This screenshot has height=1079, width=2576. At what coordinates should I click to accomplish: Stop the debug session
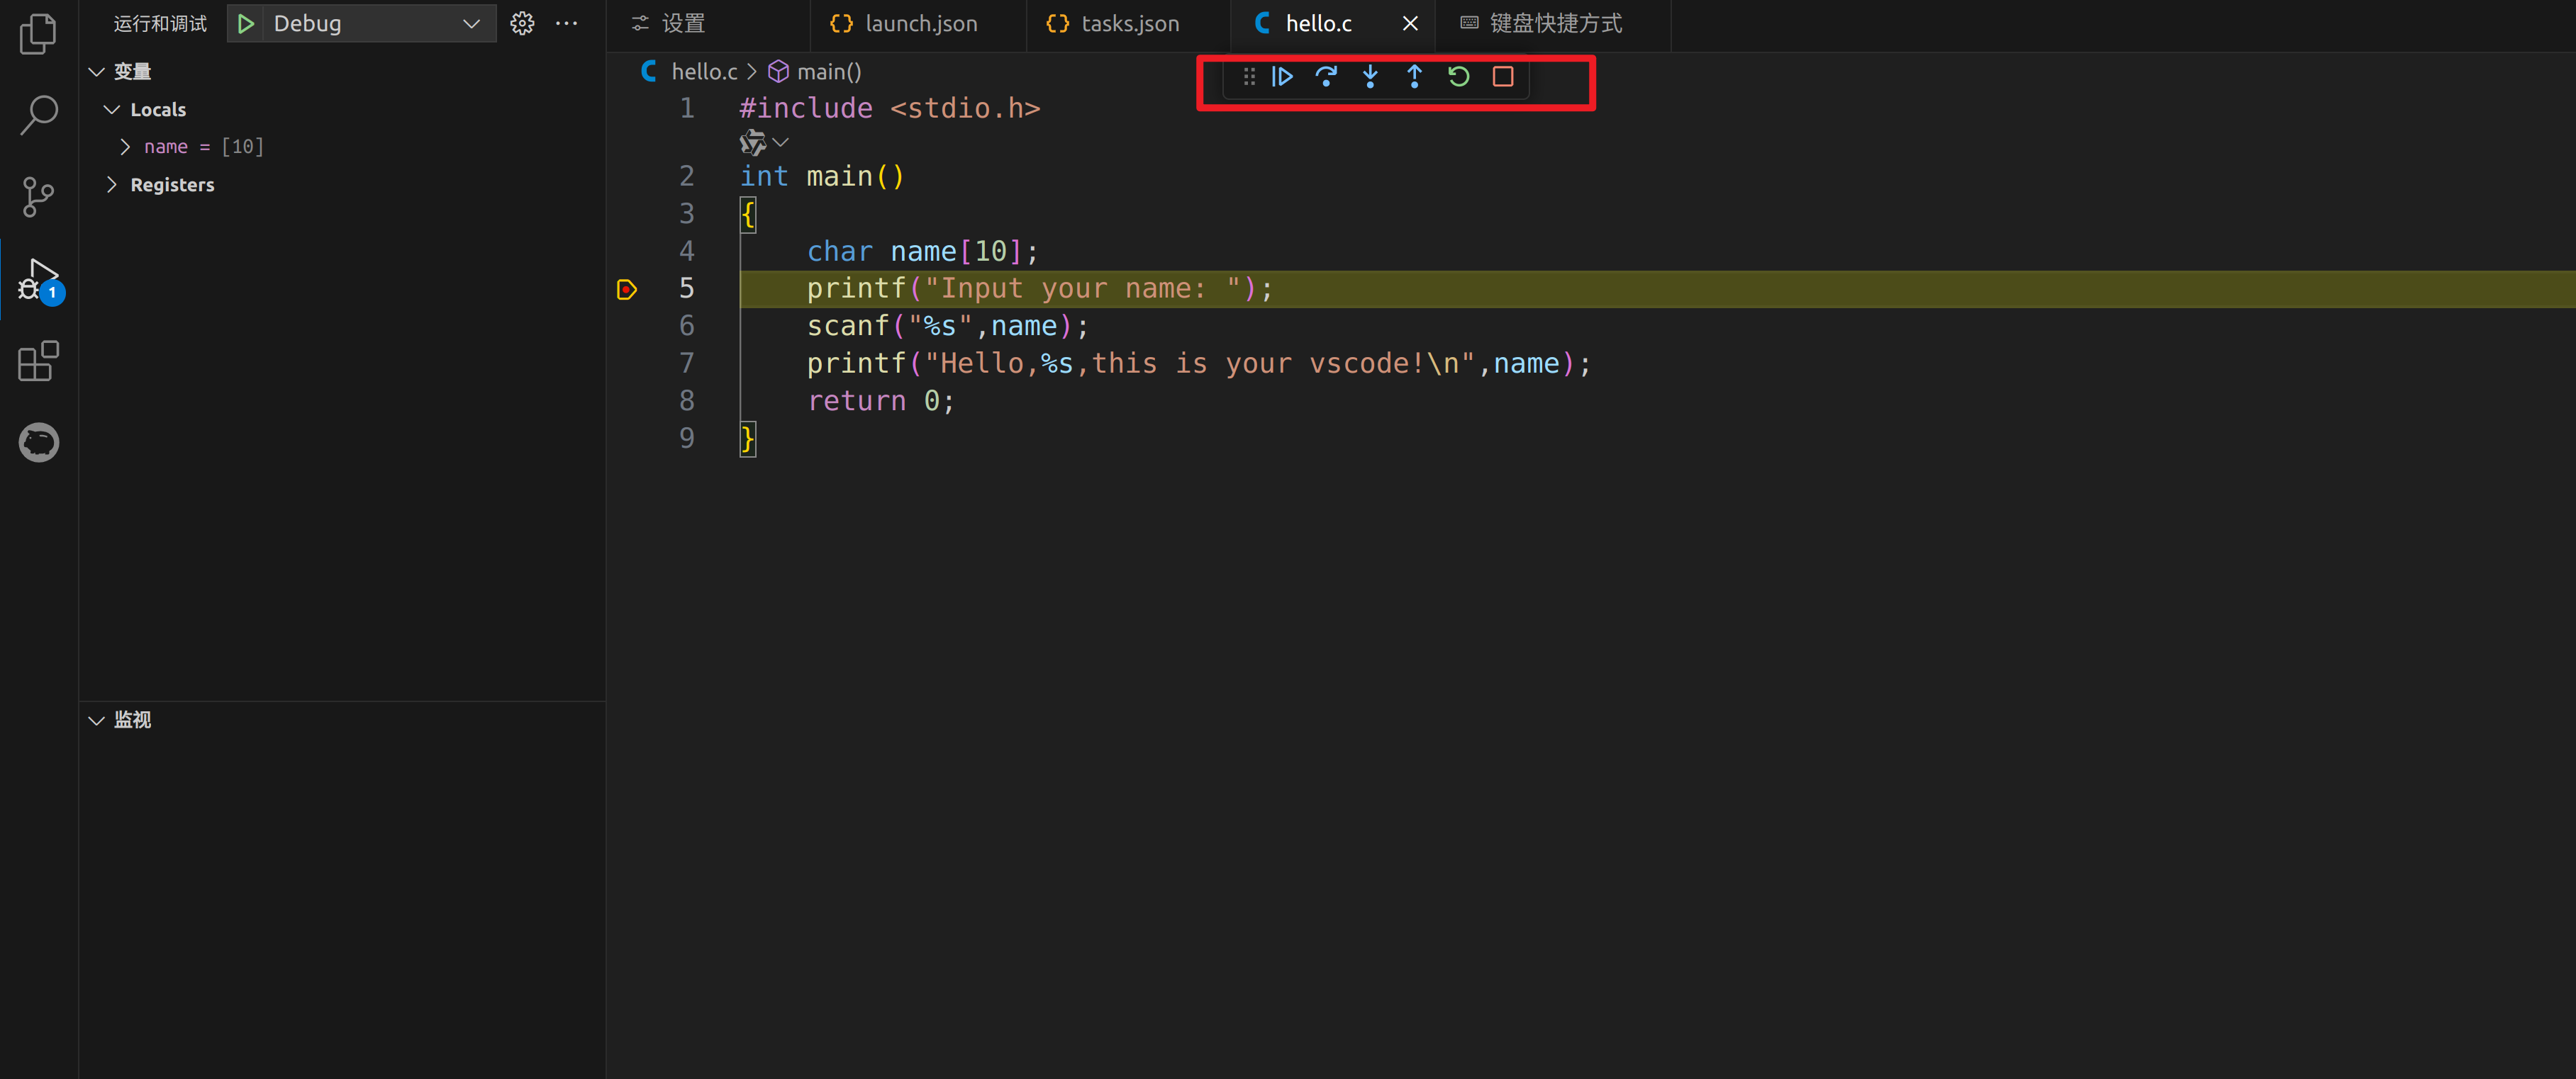point(1502,76)
